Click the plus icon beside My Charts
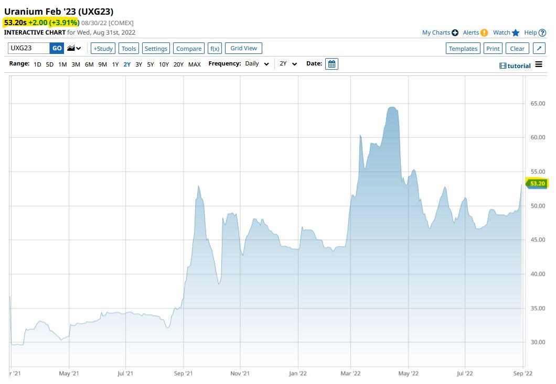 point(455,32)
